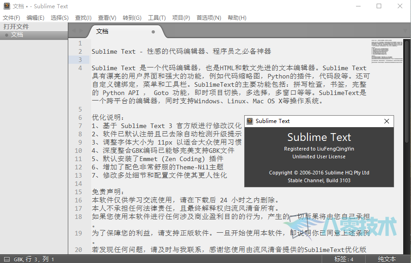Image resolution: width=411 pixels, height=263 pixels.
Task: Click the minimap code preview
Action: coord(387,51)
